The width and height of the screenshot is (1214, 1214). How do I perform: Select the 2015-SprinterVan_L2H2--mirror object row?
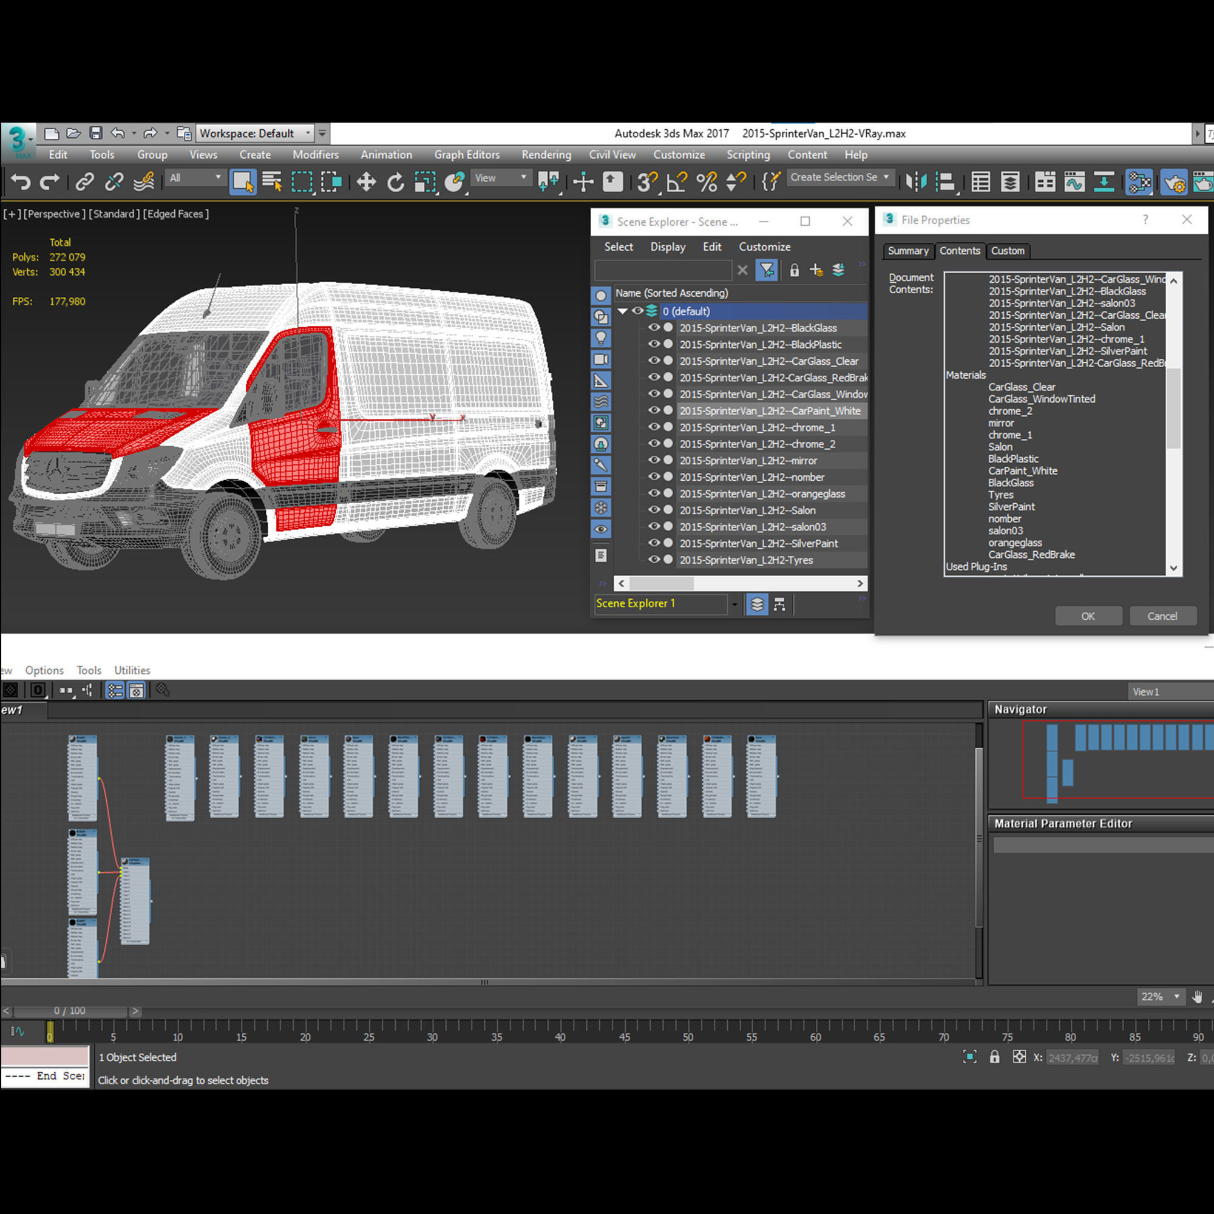[772, 461]
